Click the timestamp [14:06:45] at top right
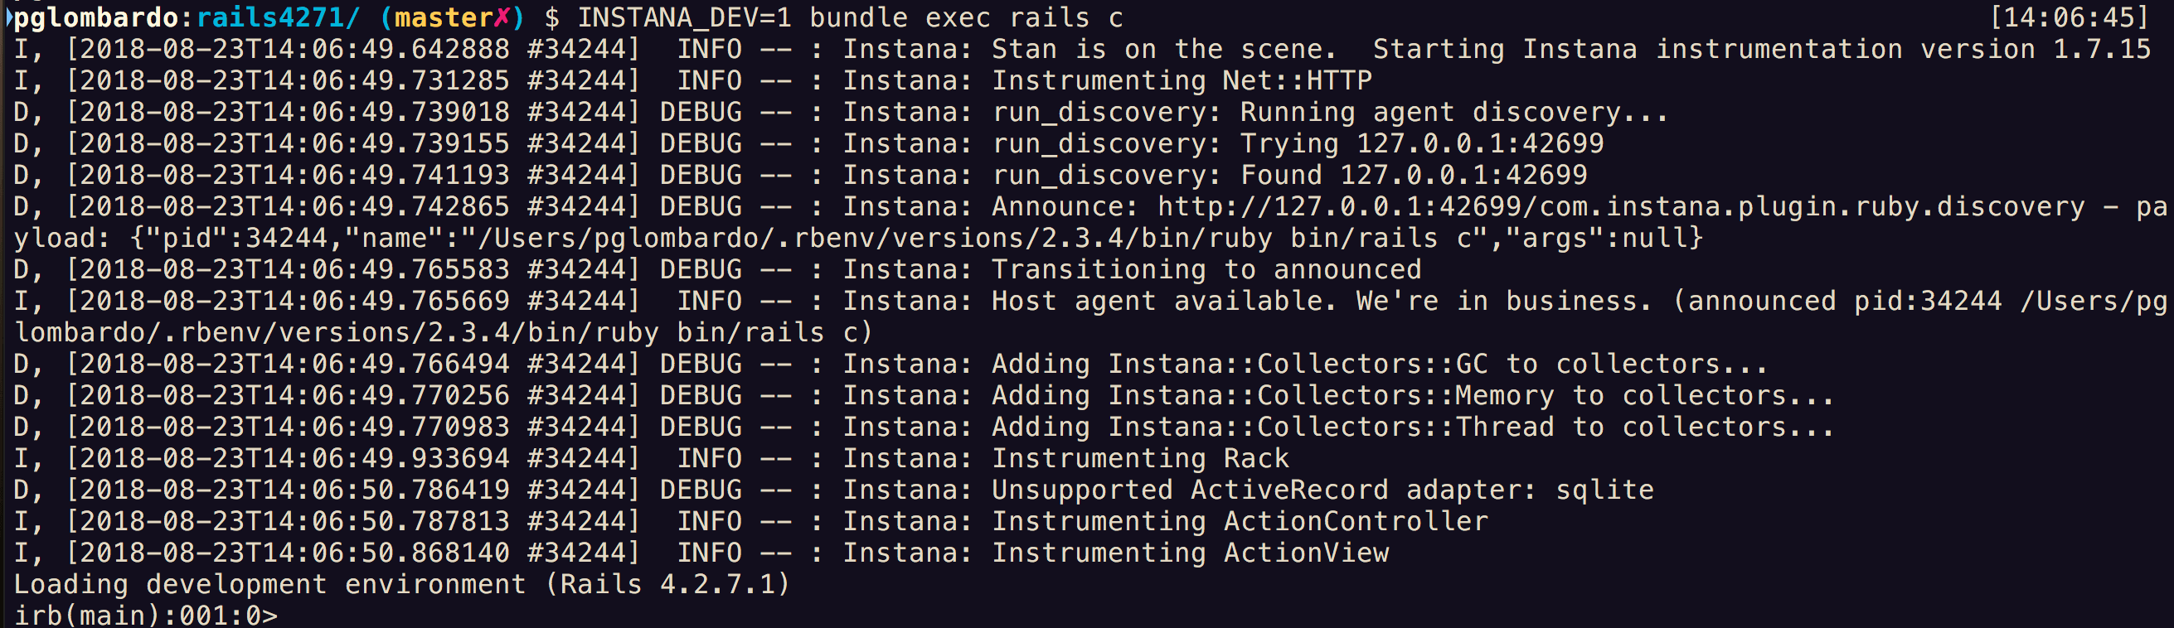 (x=2069, y=17)
